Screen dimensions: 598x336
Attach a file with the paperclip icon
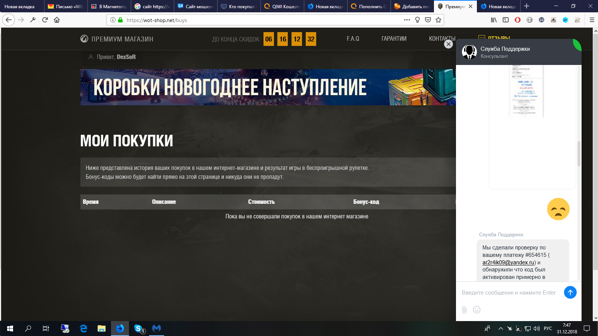click(464, 309)
